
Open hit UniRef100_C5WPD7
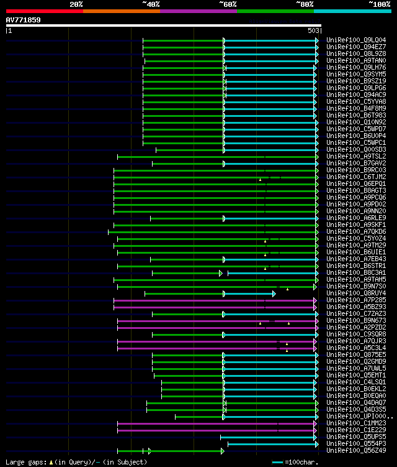click(356, 129)
